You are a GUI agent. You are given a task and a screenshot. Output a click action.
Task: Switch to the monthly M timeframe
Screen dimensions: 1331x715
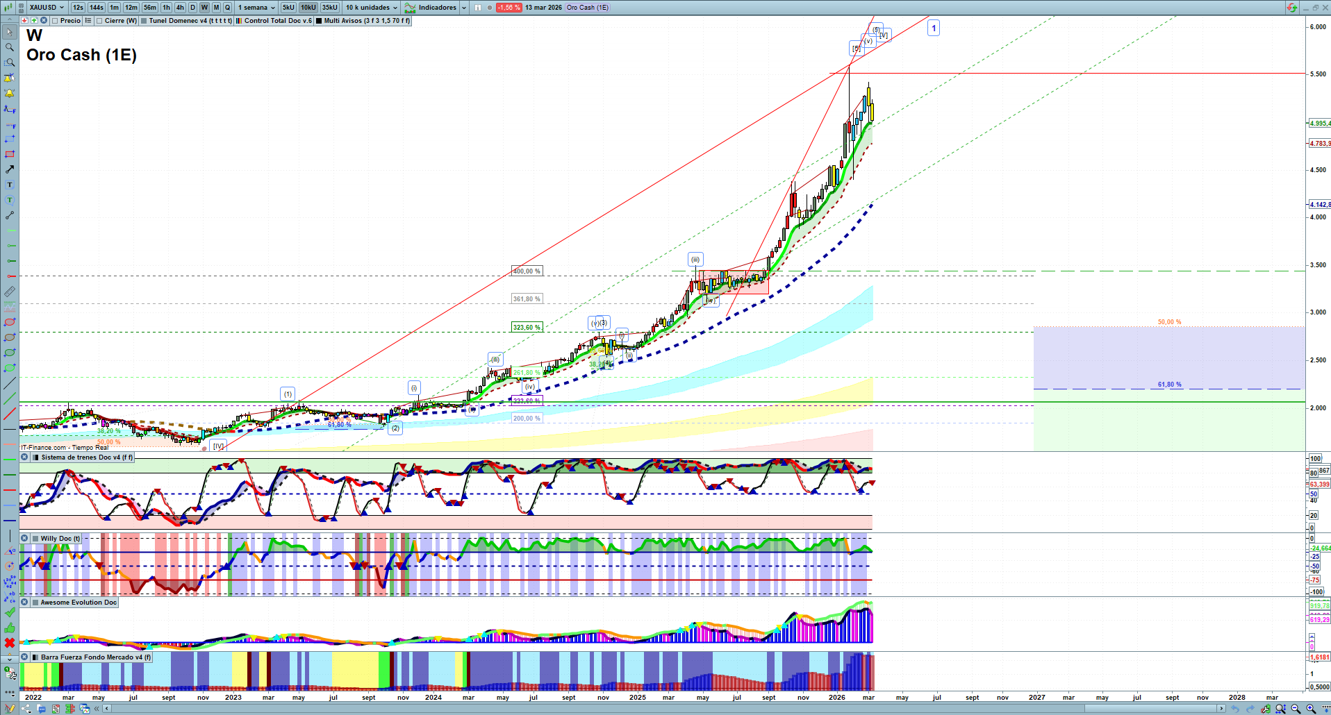(216, 8)
